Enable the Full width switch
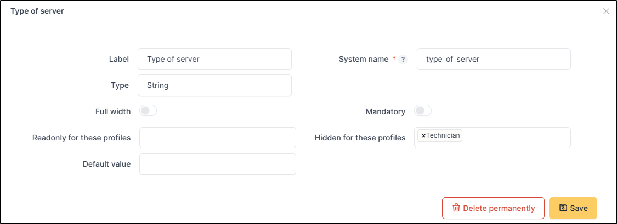This screenshot has width=617, height=224. point(148,111)
